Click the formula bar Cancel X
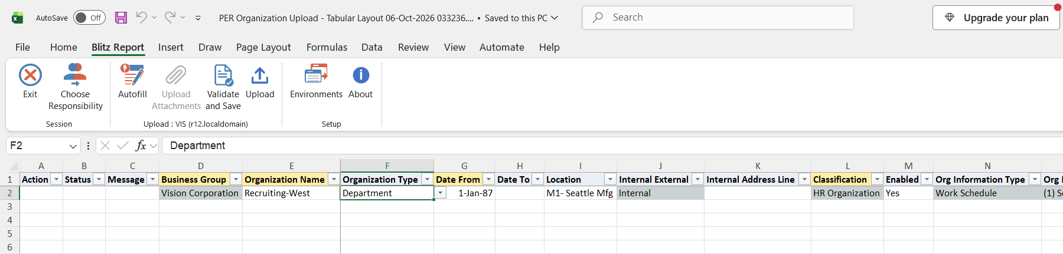The height and width of the screenshot is (254, 1063). point(105,146)
